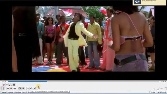Toggle fullscreen video mode

click(x=20, y=88)
